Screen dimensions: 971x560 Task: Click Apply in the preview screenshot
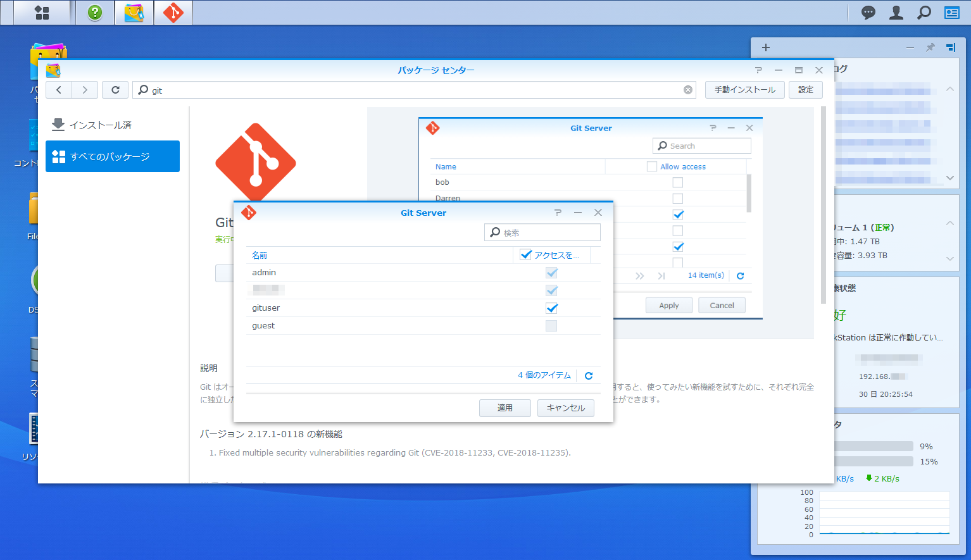pos(669,306)
